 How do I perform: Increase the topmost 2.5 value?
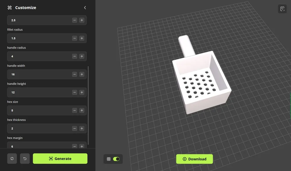[x=82, y=20]
